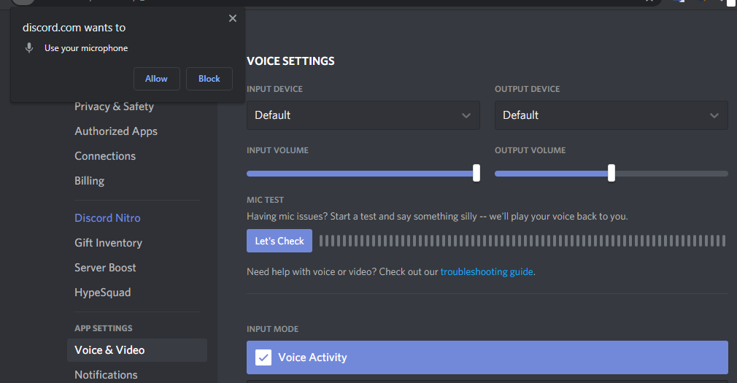
Task: Toggle the Voice Activity checkbox
Action: click(x=263, y=357)
